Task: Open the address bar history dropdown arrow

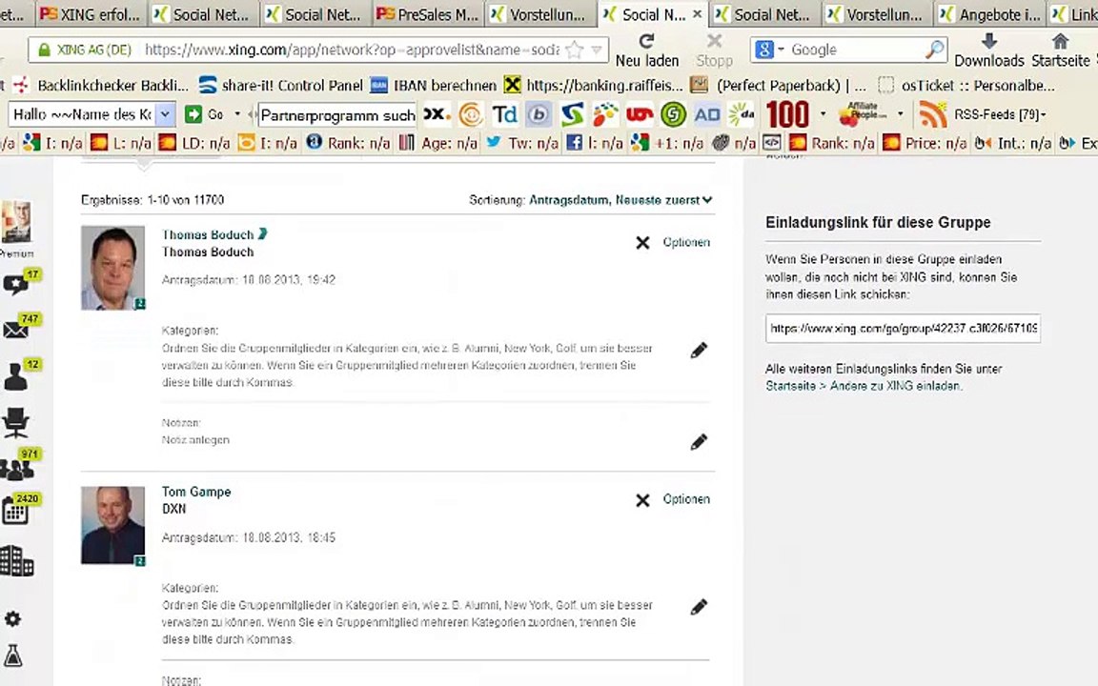Action: coord(597,50)
